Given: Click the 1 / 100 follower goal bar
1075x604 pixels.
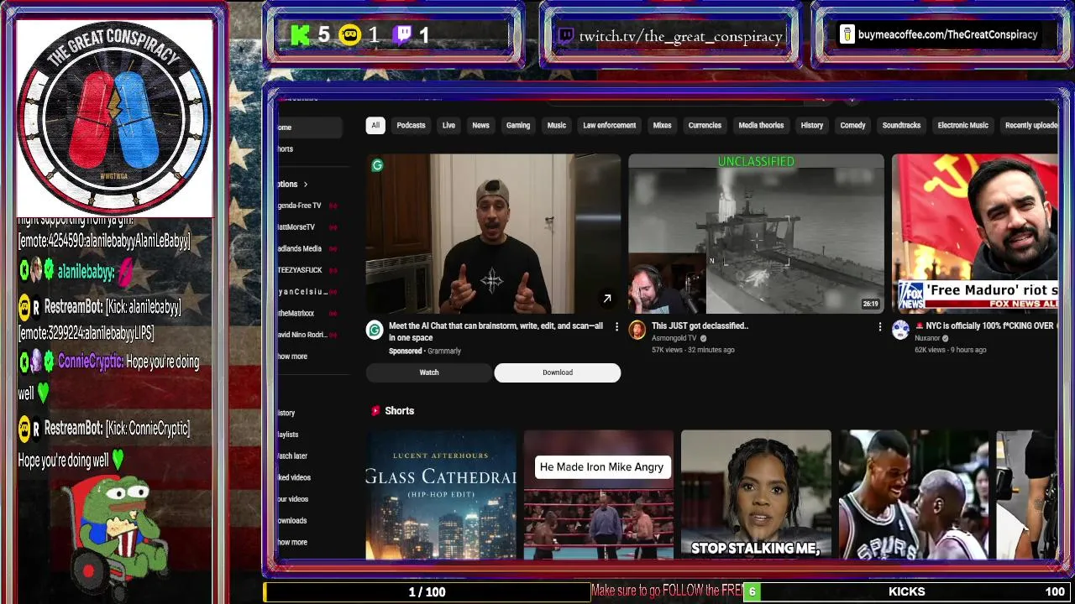Looking at the screenshot, I should coord(427,591).
